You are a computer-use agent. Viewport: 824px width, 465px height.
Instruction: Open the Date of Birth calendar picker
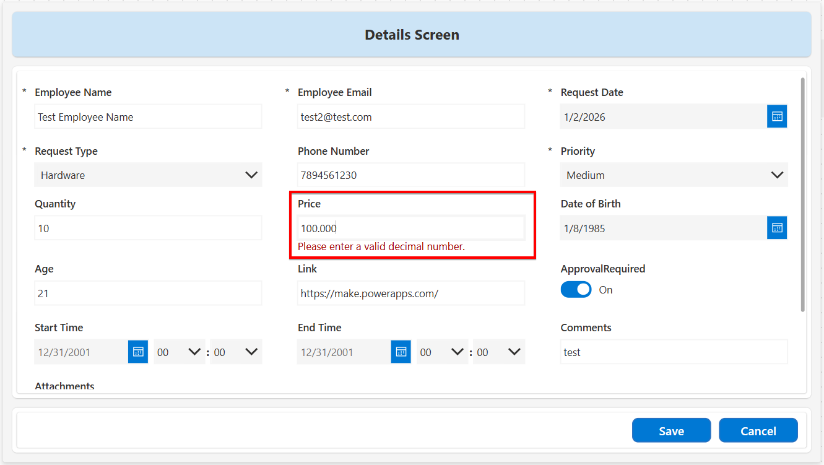pos(777,228)
